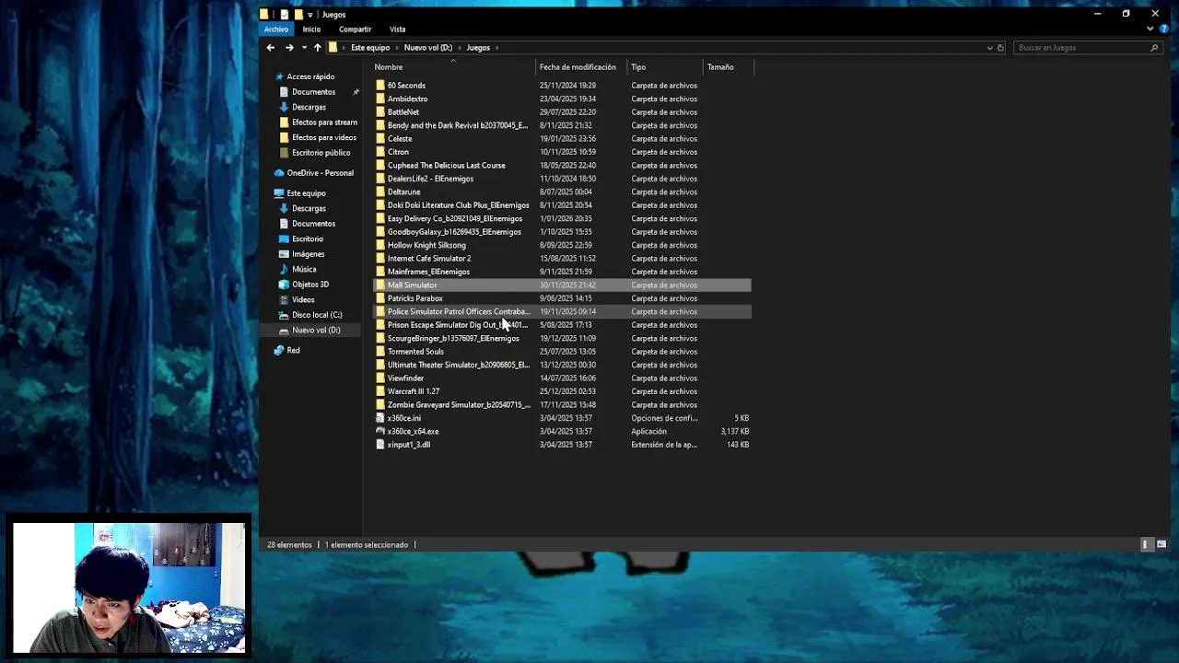Screen dimensions: 1179x663
Task: Open the recent locations dropdown arrow
Action: 304,48
